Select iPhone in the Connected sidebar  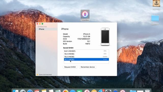click(x=47, y=29)
